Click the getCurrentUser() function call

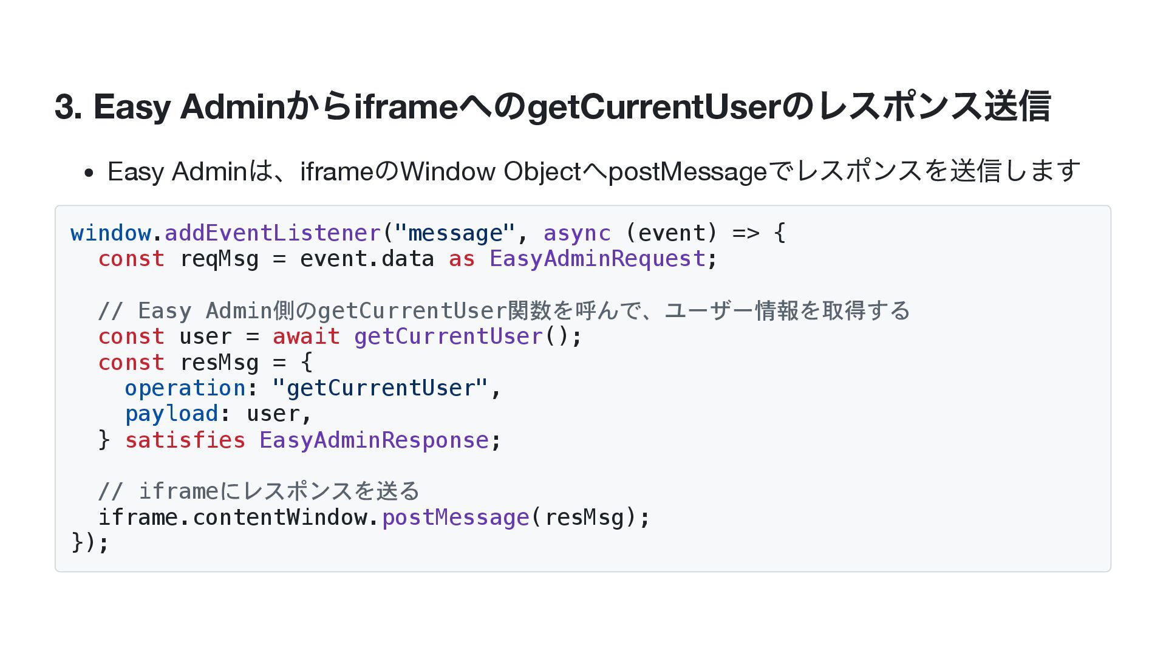[x=462, y=337]
